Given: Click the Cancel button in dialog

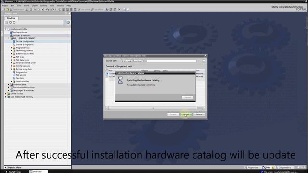Looking at the screenshot, I should click(199, 114).
